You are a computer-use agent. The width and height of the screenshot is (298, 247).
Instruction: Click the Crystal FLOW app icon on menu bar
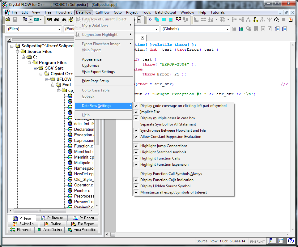pyautogui.click(x=7, y=12)
